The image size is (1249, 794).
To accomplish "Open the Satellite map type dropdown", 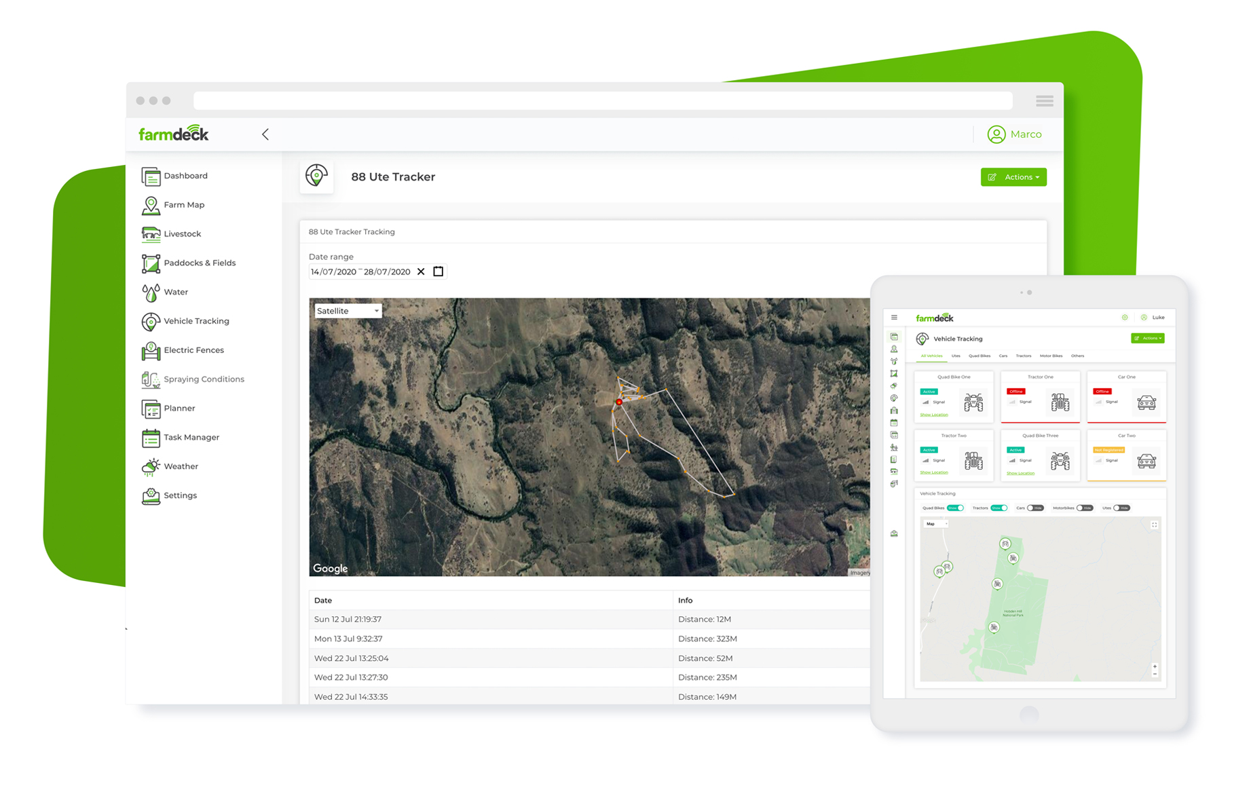I will [x=347, y=310].
